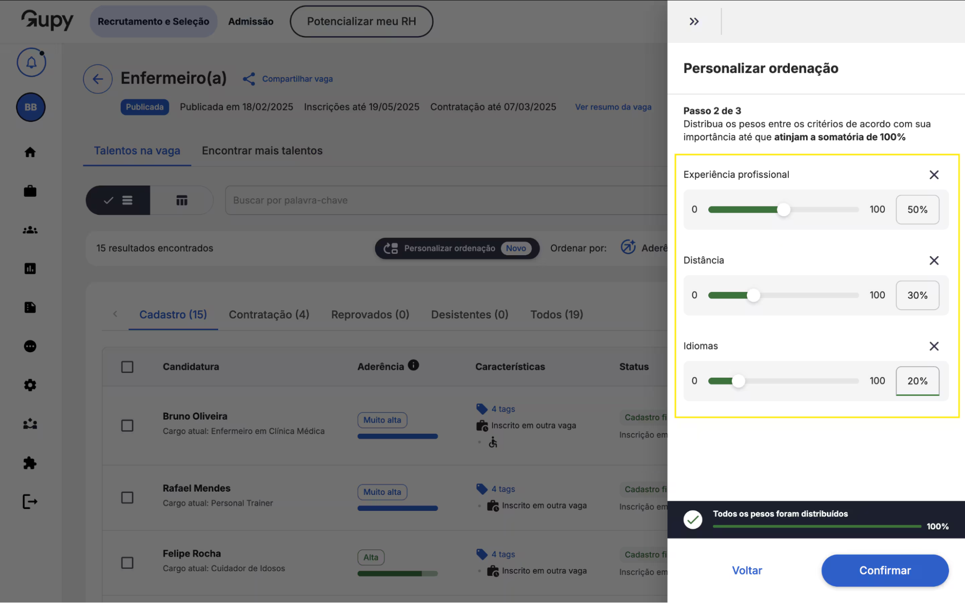Open the document notes icon in sidebar
Image resolution: width=965 pixels, height=603 pixels.
click(30, 307)
